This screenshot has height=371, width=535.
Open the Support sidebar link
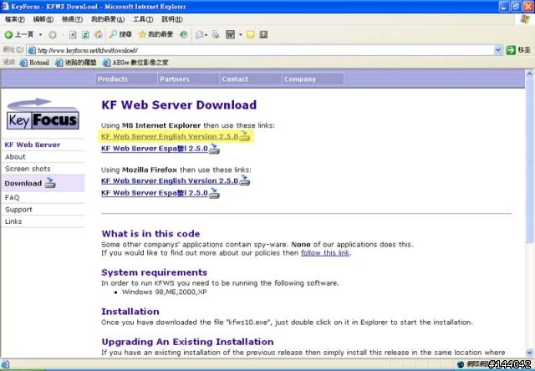(18, 210)
